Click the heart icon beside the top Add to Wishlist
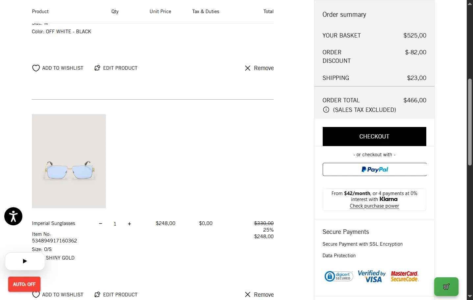This screenshot has width=473, height=300. coord(36,68)
